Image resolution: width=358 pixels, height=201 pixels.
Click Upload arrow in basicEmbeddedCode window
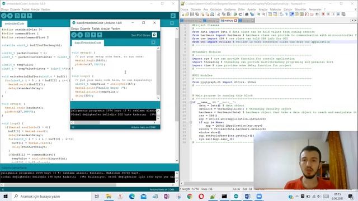tap(80, 35)
